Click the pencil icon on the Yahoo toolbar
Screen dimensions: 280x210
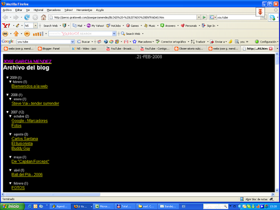coord(17,26)
